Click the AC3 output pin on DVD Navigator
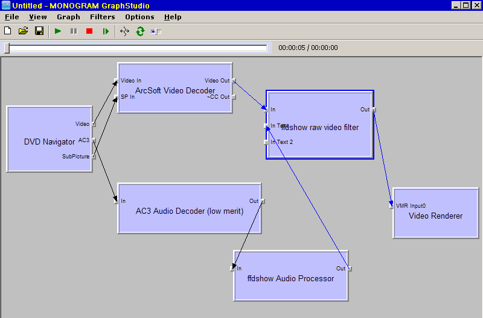Viewport: 483px width, 318px height. [94, 140]
